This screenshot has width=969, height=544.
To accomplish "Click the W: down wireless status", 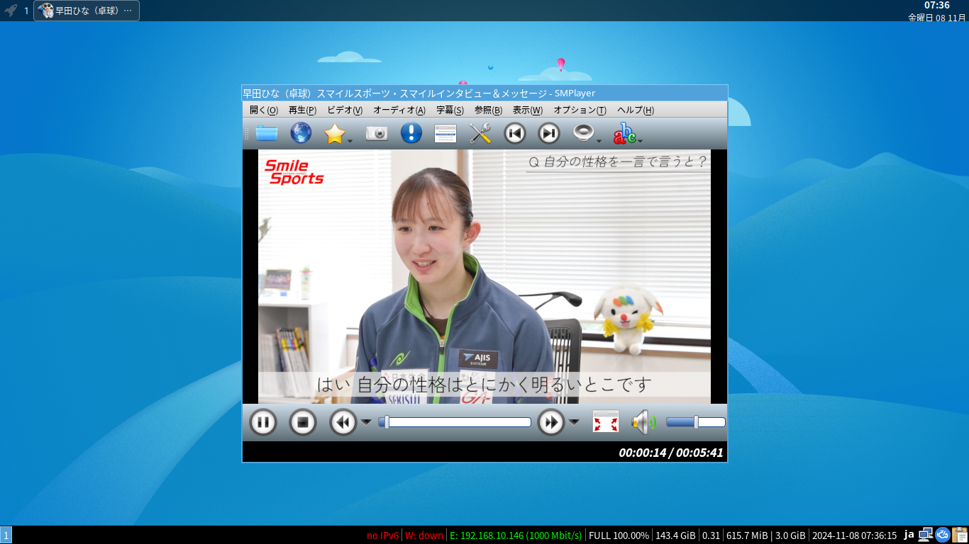I will (x=424, y=535).
